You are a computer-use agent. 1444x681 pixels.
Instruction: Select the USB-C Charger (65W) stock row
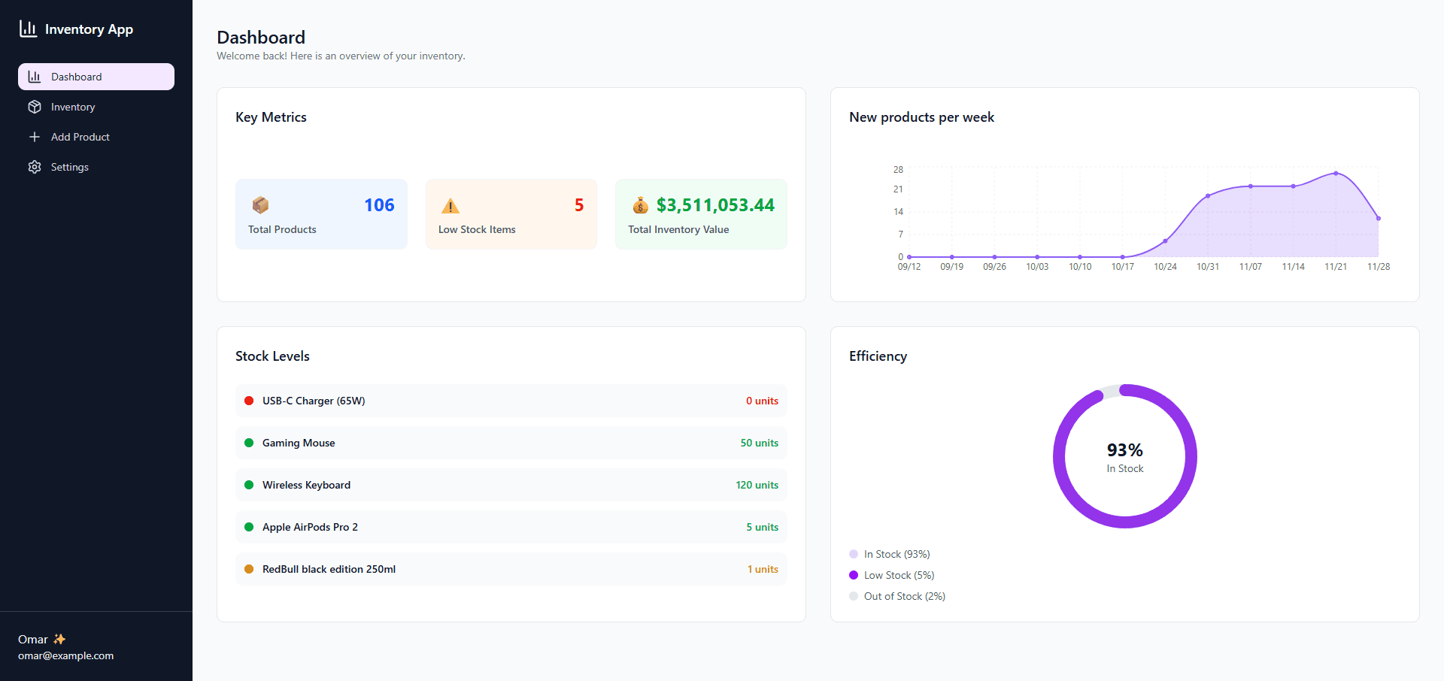coord(511,401)
